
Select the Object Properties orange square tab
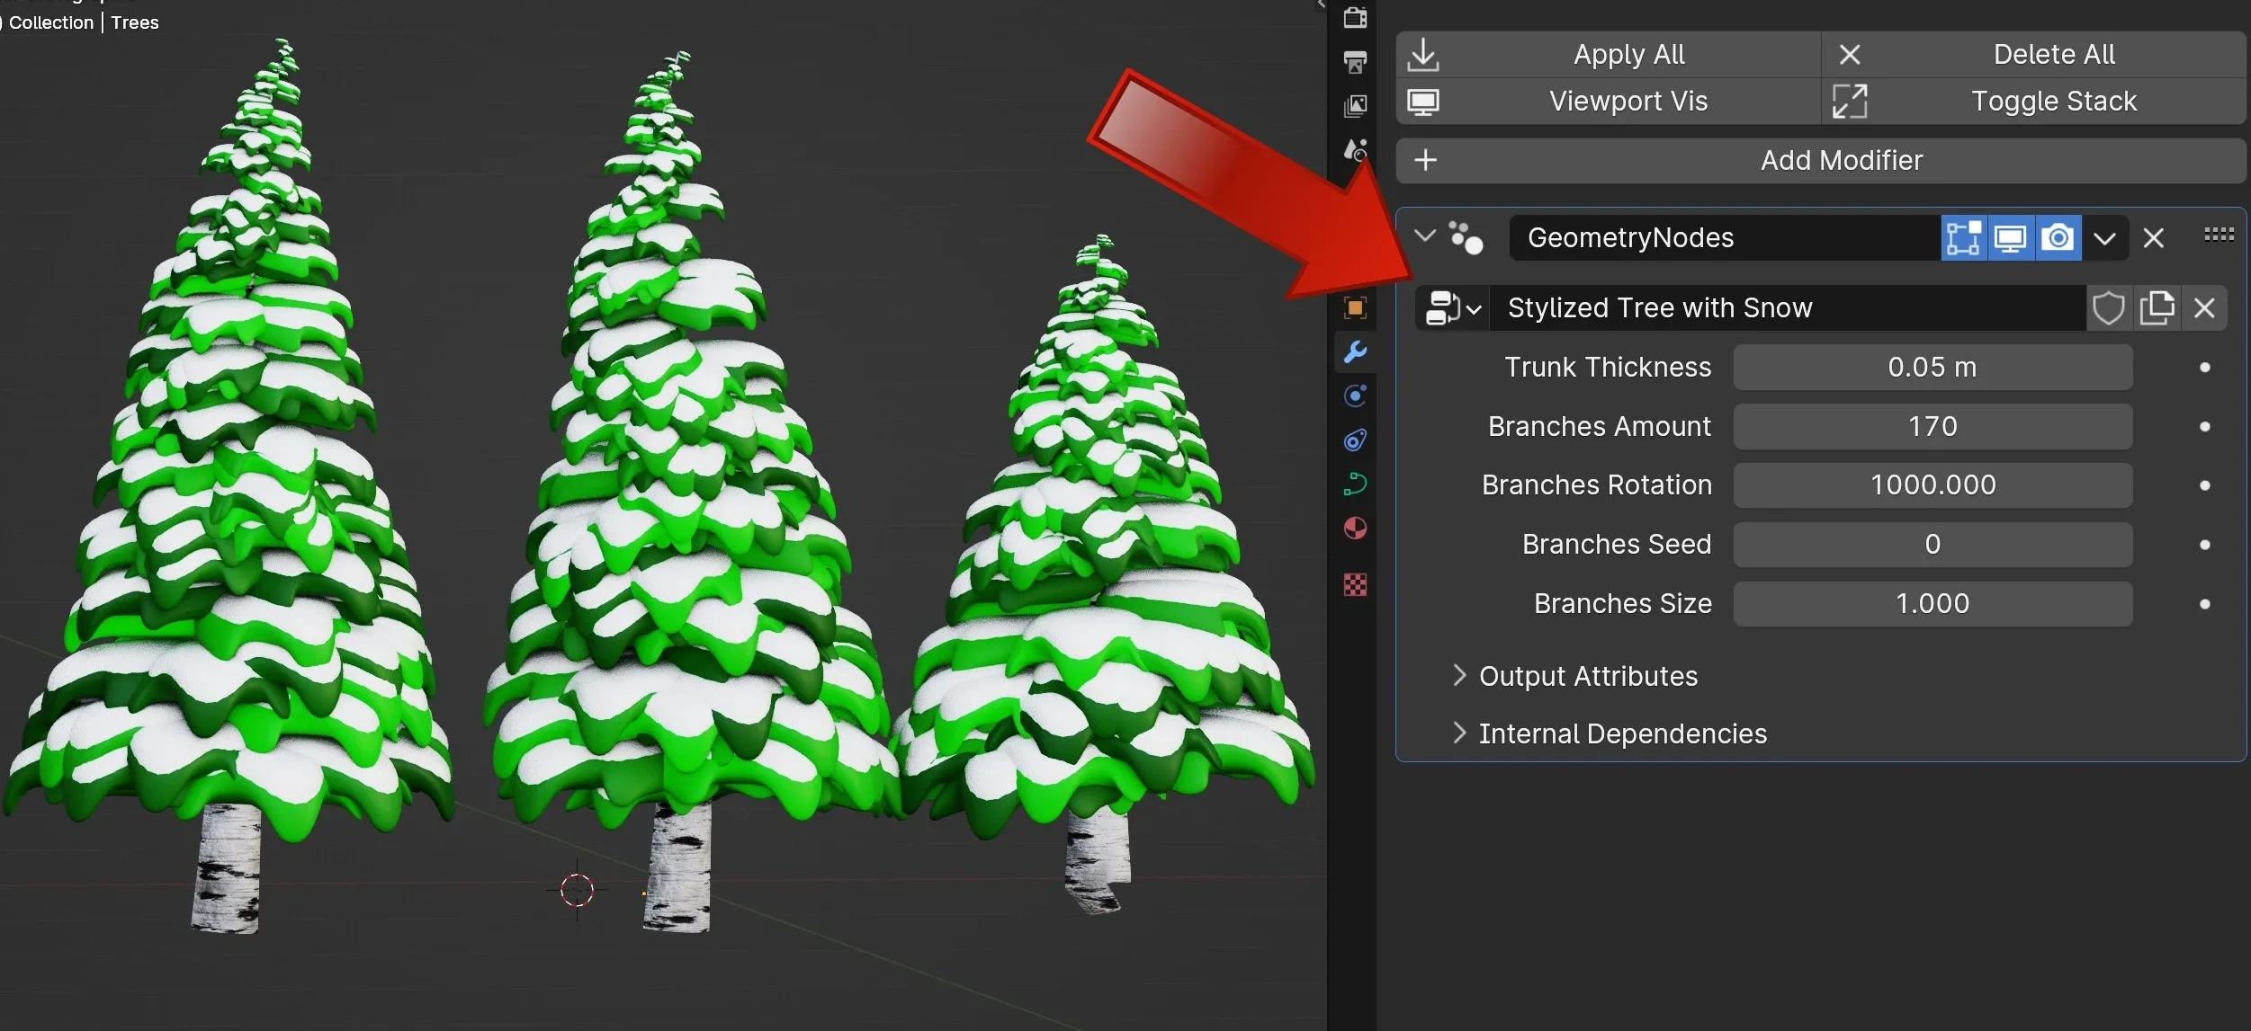pos(1355,308)
